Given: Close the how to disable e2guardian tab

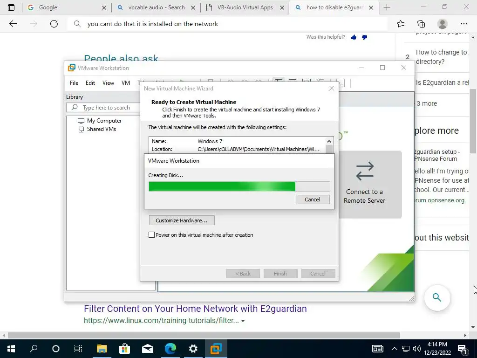Looking at the screenshot, I should (371, 7).
